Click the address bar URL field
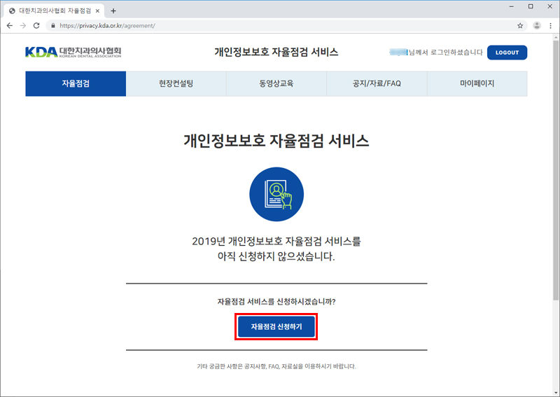The image size is (560, 397). [x=280, y=25]
